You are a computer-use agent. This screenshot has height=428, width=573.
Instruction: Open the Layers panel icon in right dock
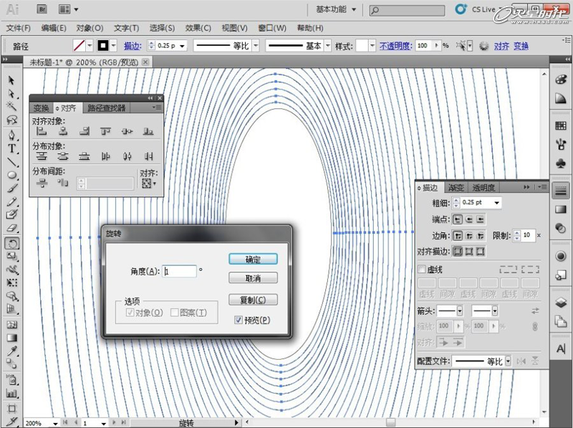click(x=561, y=302)
